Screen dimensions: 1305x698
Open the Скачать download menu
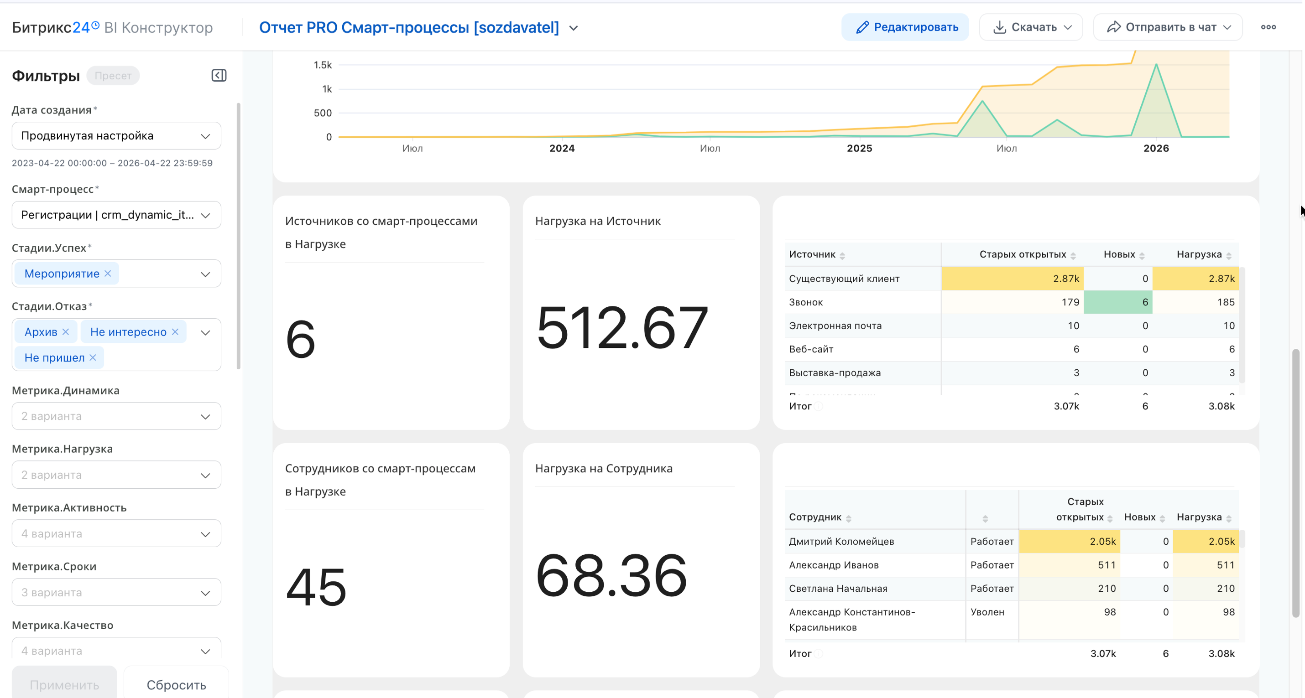[x=1030, y=27]
